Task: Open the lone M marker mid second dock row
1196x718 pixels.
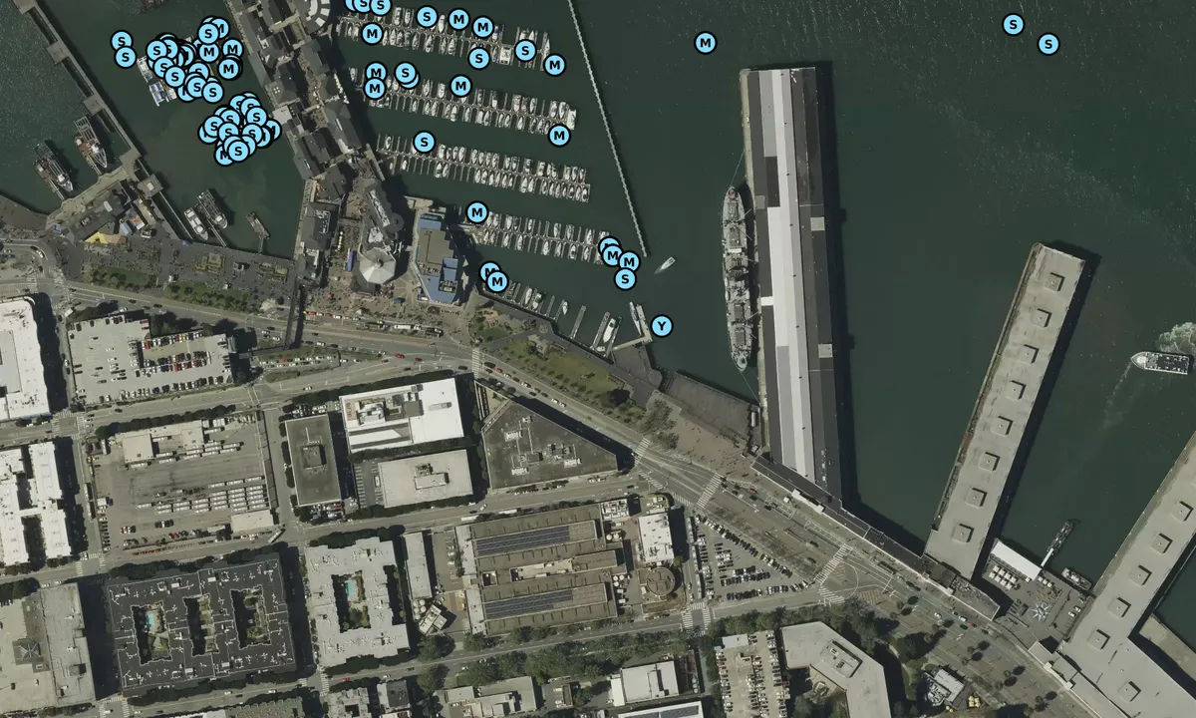Action: pos(459,86)
